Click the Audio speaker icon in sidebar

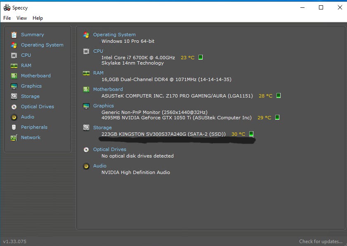[14, 117]
